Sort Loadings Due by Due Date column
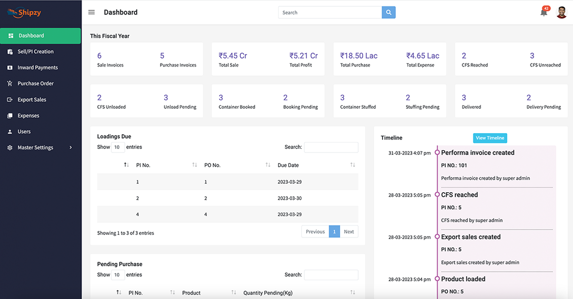This screenshot has width=573, height=299. coord(353,164)
